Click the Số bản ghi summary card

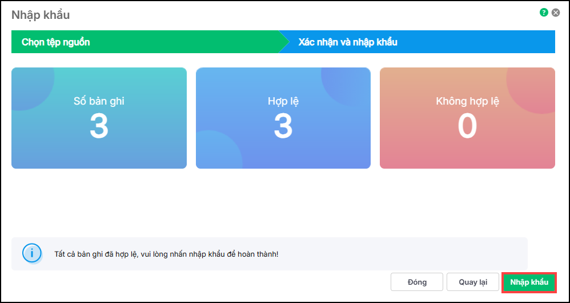99,118
